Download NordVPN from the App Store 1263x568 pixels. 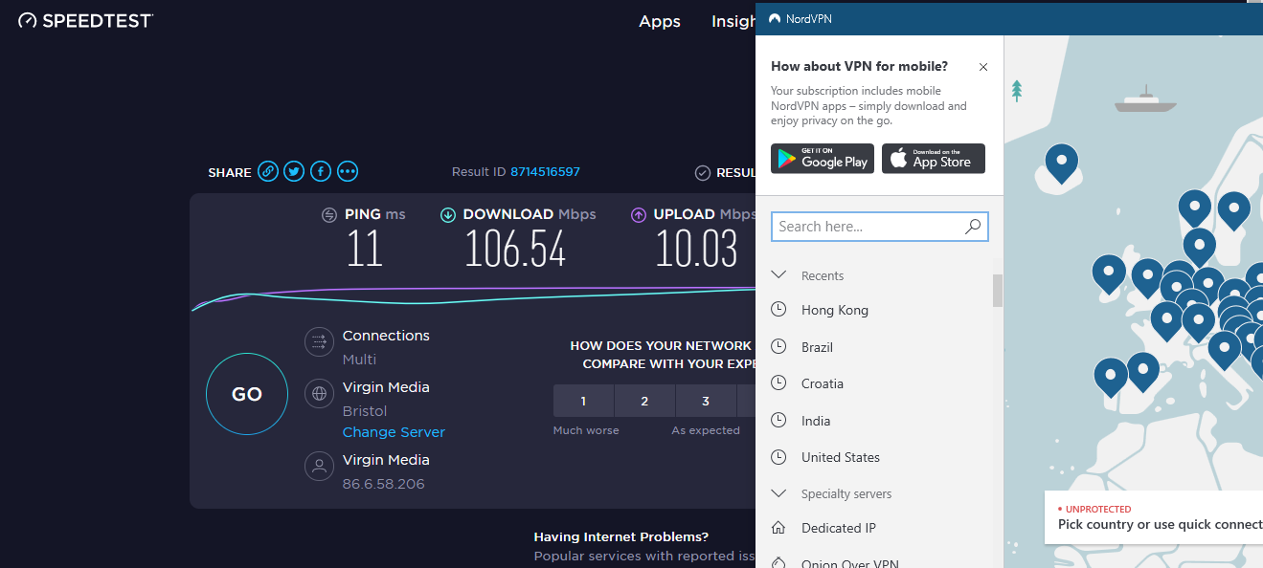[x=934, y=159]
